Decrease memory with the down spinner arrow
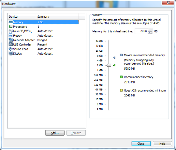Screen dimensions: 176x150 click(x=150, y=33)
